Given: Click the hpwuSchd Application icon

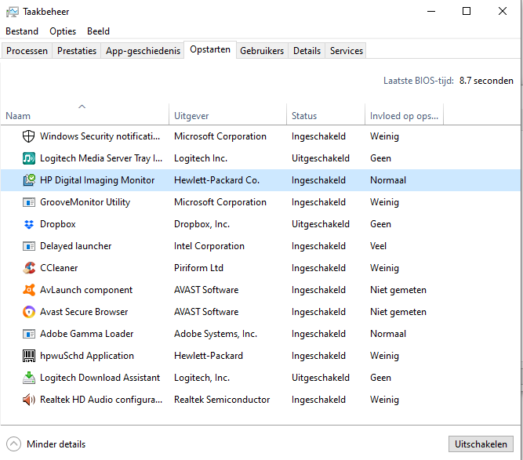Looking at the screenshot, I should point(29,356).
